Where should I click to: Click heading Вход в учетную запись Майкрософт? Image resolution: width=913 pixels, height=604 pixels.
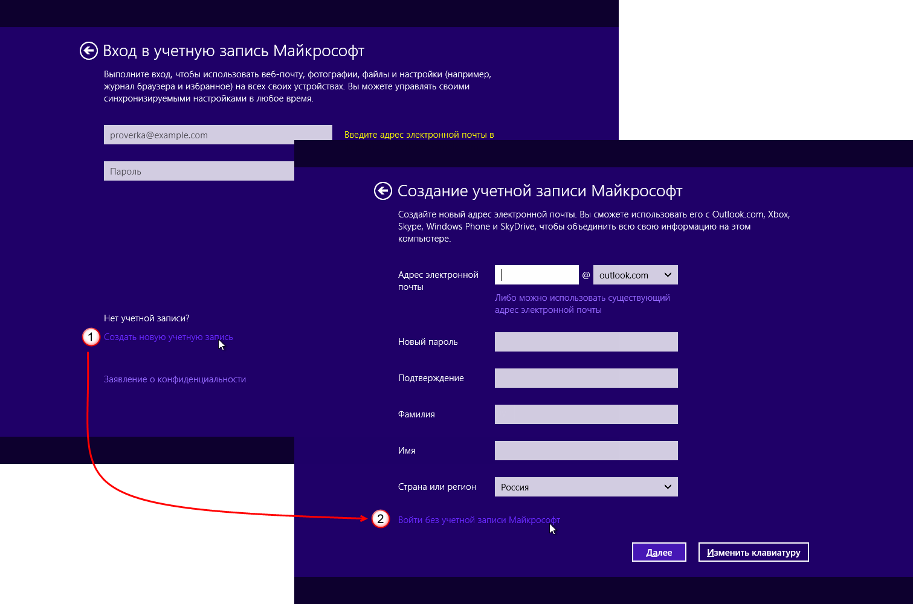(x=234, y=51)
